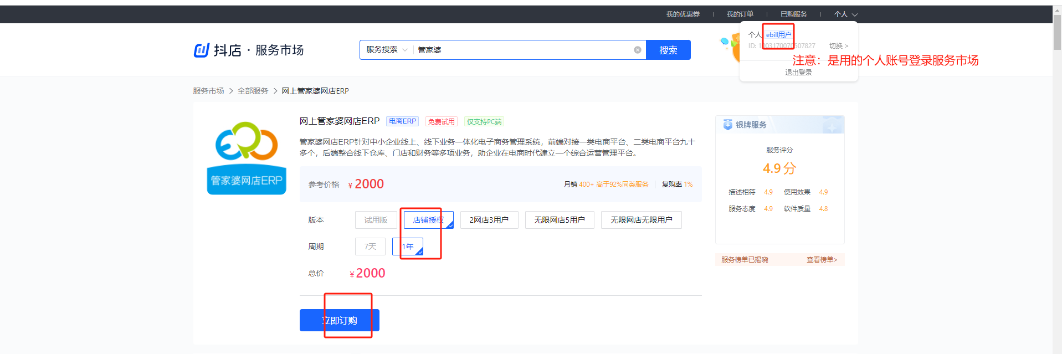The height and width of the screenshot is (354, 1062).
Task: Click the 电商ERP tag
Action: pos(402,121)
